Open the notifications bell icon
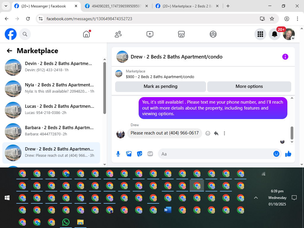 tap(275, 34)
